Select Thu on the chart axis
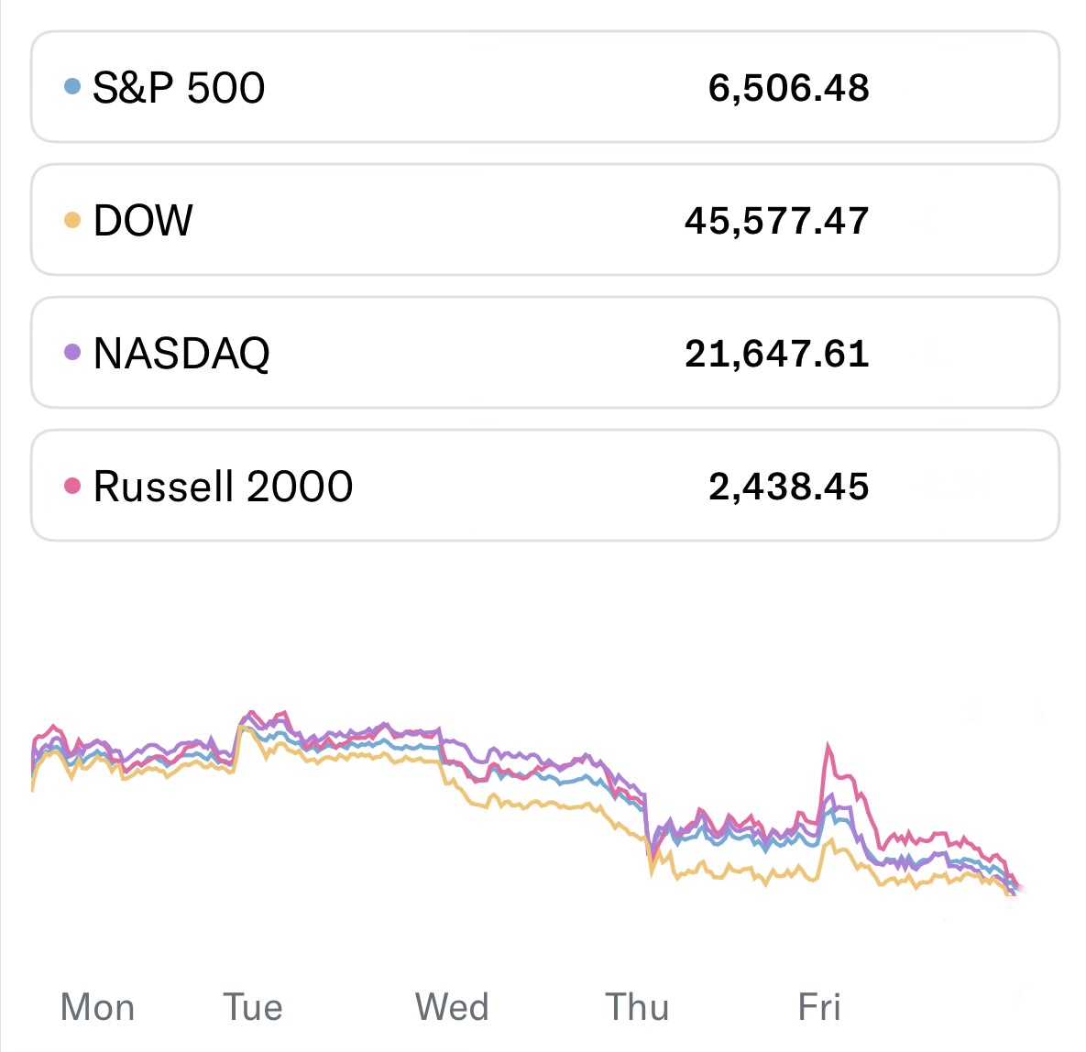This screenshot has width=1086, height=1052. [637, 1007]
